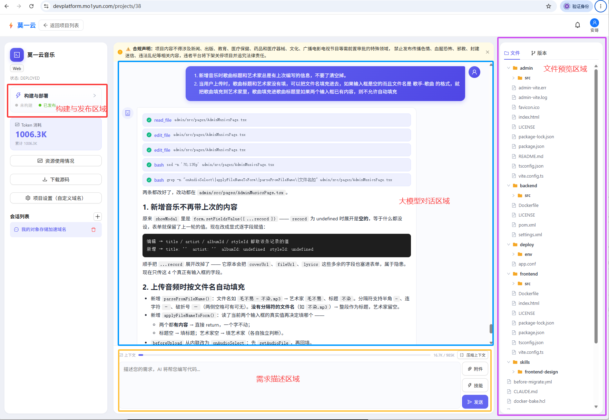Open favicon.ico file

(529, 107)
